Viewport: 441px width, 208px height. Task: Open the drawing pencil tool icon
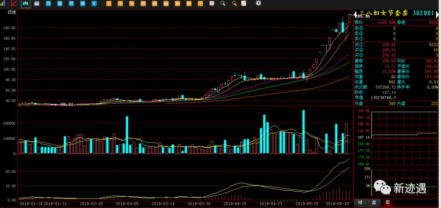tap(243, 3)
